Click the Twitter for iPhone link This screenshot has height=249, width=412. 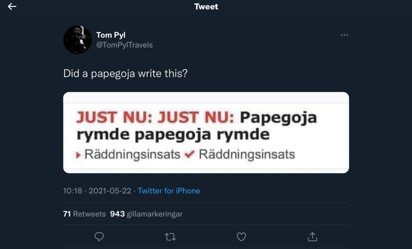[x=169, y=191]
